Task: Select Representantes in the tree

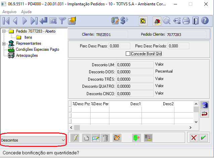Action: [29, 43]
